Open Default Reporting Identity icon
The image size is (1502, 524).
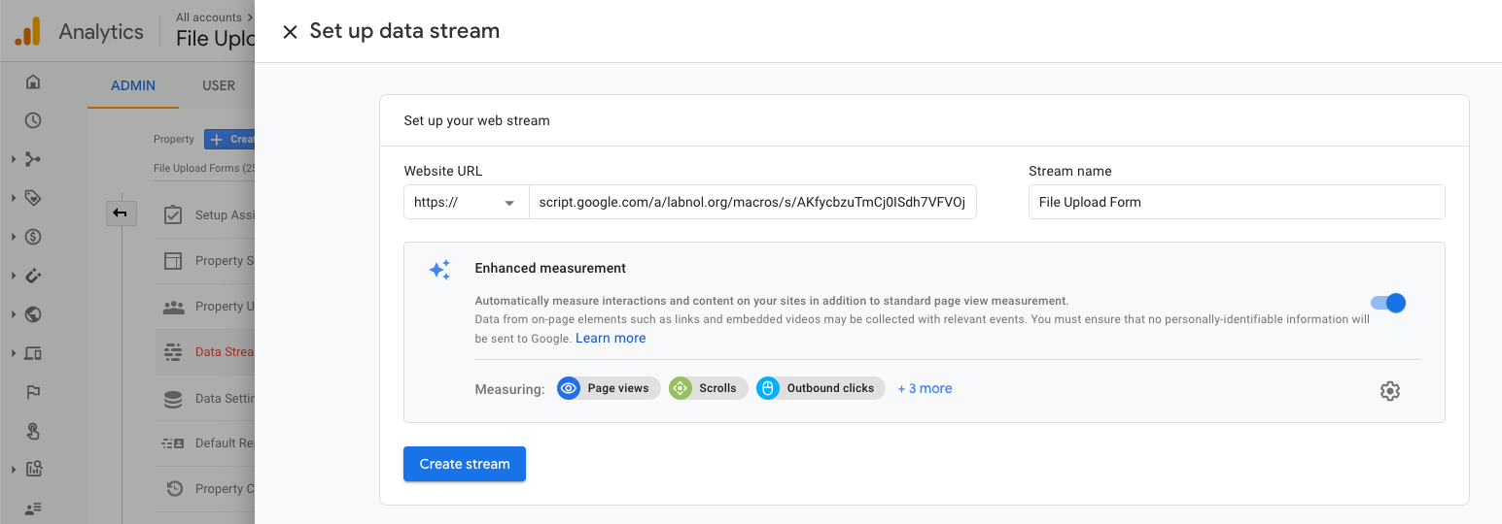(x=173, y=443)
